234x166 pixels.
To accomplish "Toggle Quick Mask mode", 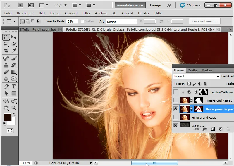I will tap(10, 131).
